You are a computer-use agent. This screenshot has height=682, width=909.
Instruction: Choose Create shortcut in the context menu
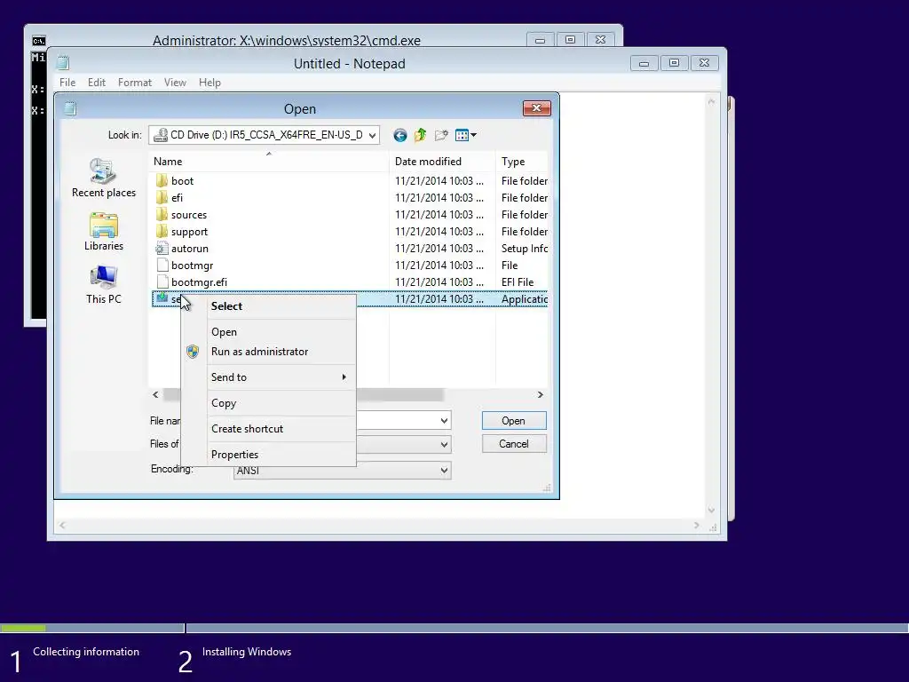pos(269,429)
